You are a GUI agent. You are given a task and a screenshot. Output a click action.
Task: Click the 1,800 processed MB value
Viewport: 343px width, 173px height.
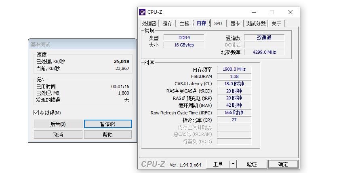click(124, 93)
